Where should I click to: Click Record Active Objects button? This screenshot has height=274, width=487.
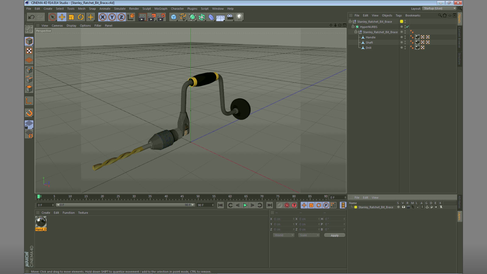(x=279, y=205)
